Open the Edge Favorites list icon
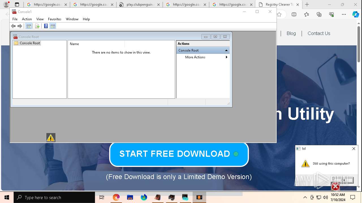 pos(307,14)
